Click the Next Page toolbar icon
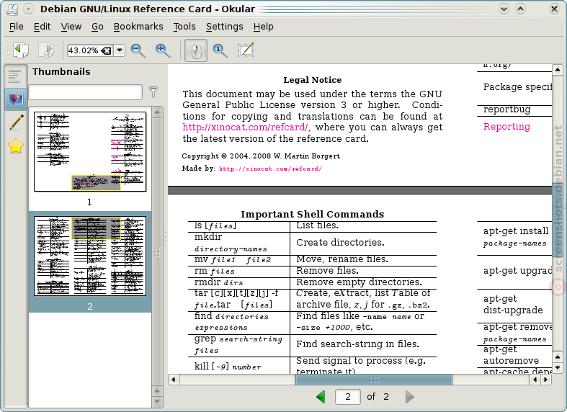 (46, 50)
